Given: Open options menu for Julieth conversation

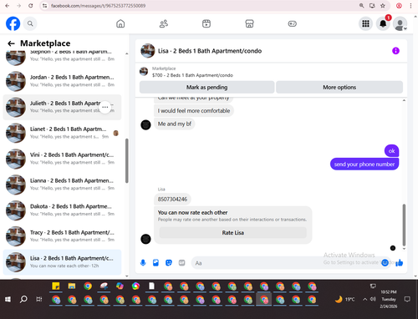Looking at the screenshot, I should tap(105, 107).
